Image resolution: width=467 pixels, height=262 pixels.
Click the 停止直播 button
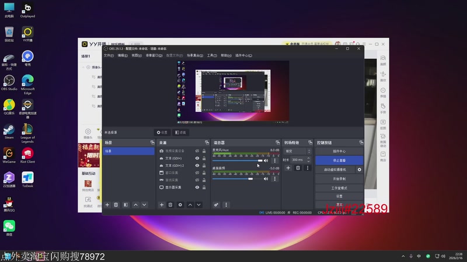tap(339, 160)
